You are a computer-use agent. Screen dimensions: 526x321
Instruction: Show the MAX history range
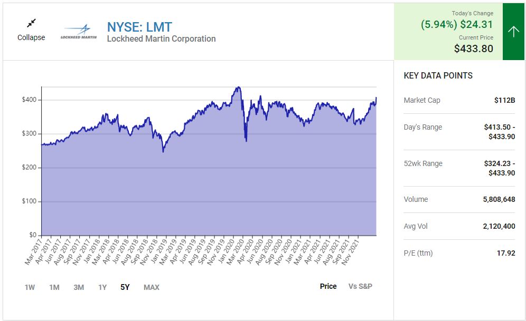tap(152, 287)
